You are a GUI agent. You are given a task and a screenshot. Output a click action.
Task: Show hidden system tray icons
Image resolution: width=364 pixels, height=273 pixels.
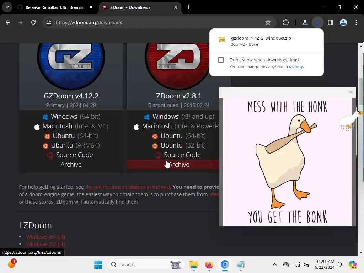[275, 264]
